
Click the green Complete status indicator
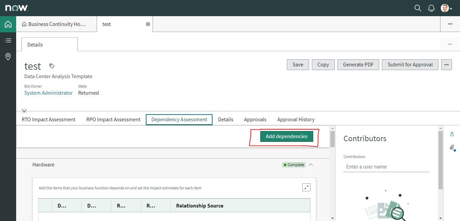click(293, 165)
